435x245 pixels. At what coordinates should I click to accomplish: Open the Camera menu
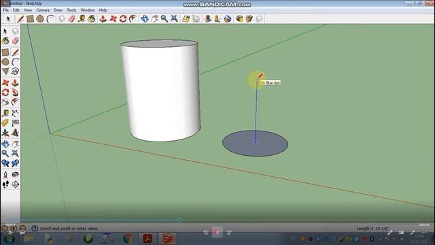tap(43, 10)
